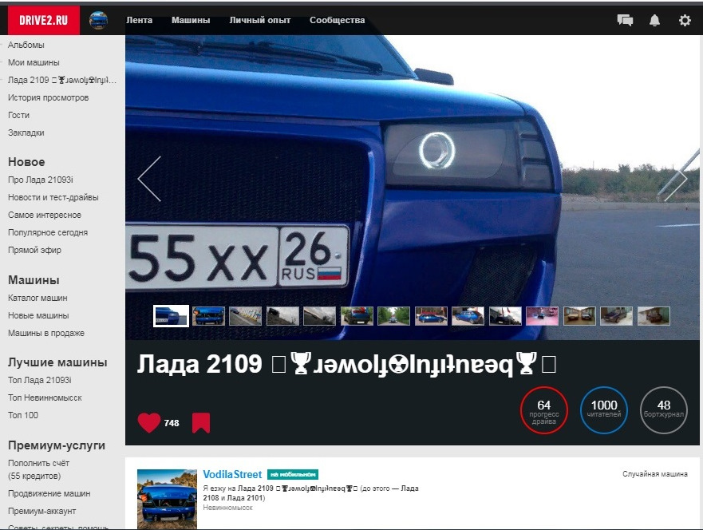Open Самое интересное link
The width and height of the screenshot is (703, 530).
(45, 215)
